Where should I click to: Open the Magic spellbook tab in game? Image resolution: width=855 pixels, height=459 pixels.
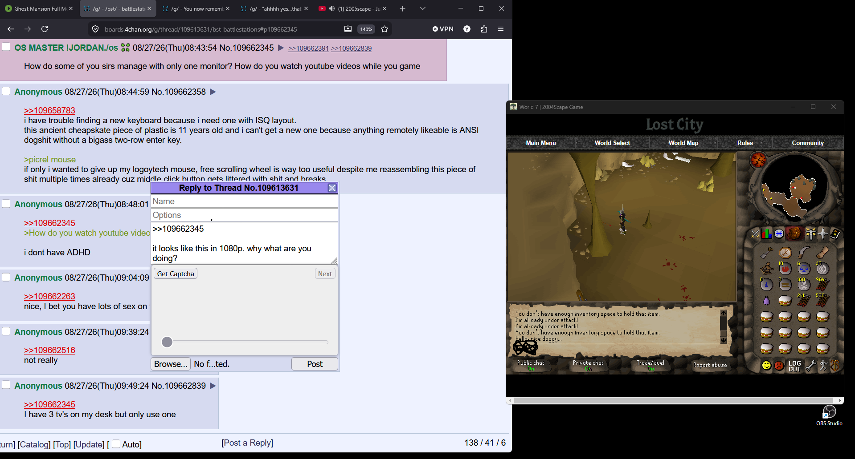coord(835,234)
